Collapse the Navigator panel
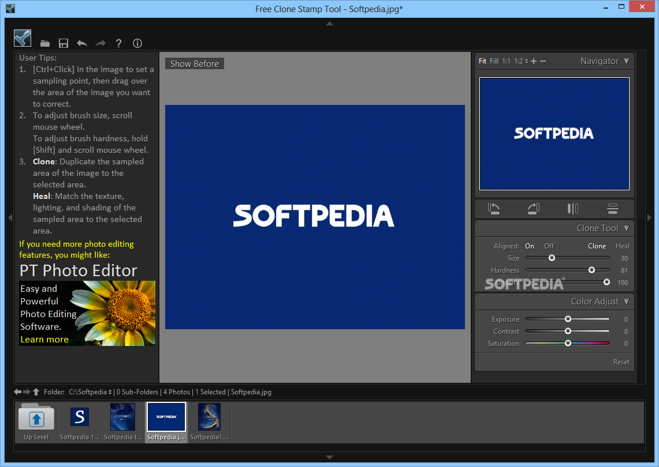Screen dimensions: 659x467 pos(627,61)
